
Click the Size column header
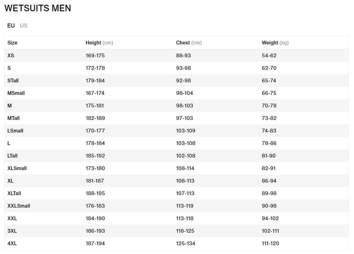click(12, 43)
